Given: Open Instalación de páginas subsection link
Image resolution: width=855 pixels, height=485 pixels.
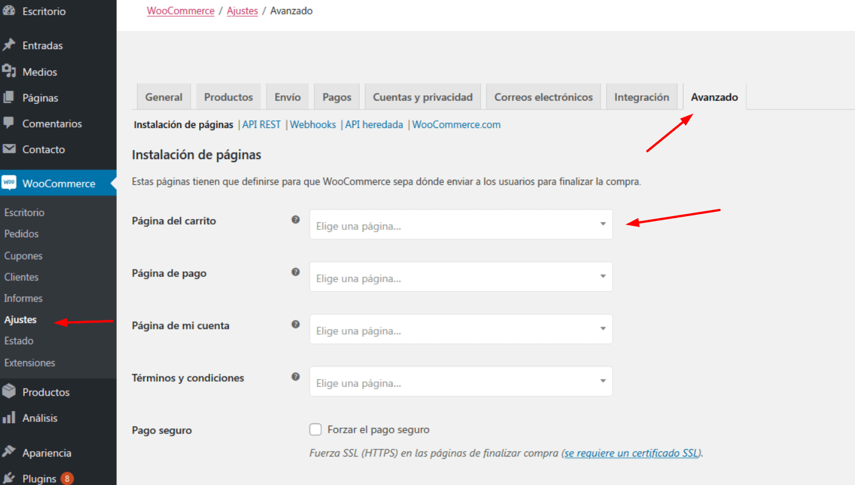Looking at the screenshot, I should point(183,124).
